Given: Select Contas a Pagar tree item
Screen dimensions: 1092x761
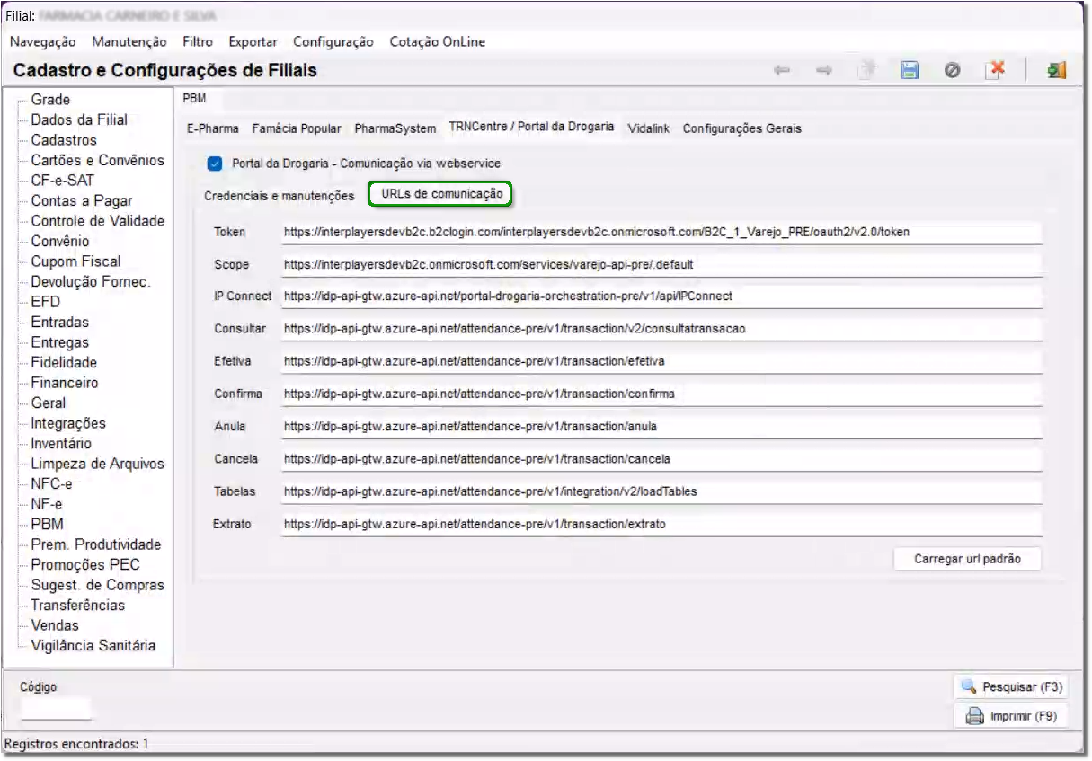Looking at the screenshot, I should tap(81, 201).
